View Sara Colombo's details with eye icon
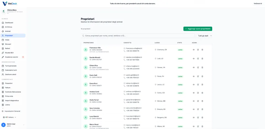 (194, 109)
